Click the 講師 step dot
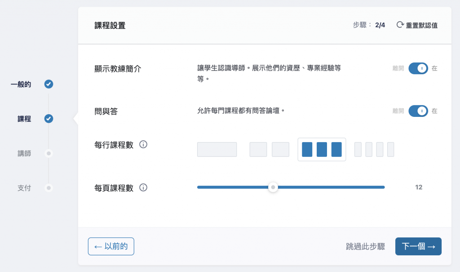Image resolution: width=460 pixels, height=272 pixels. pos(49,153)
